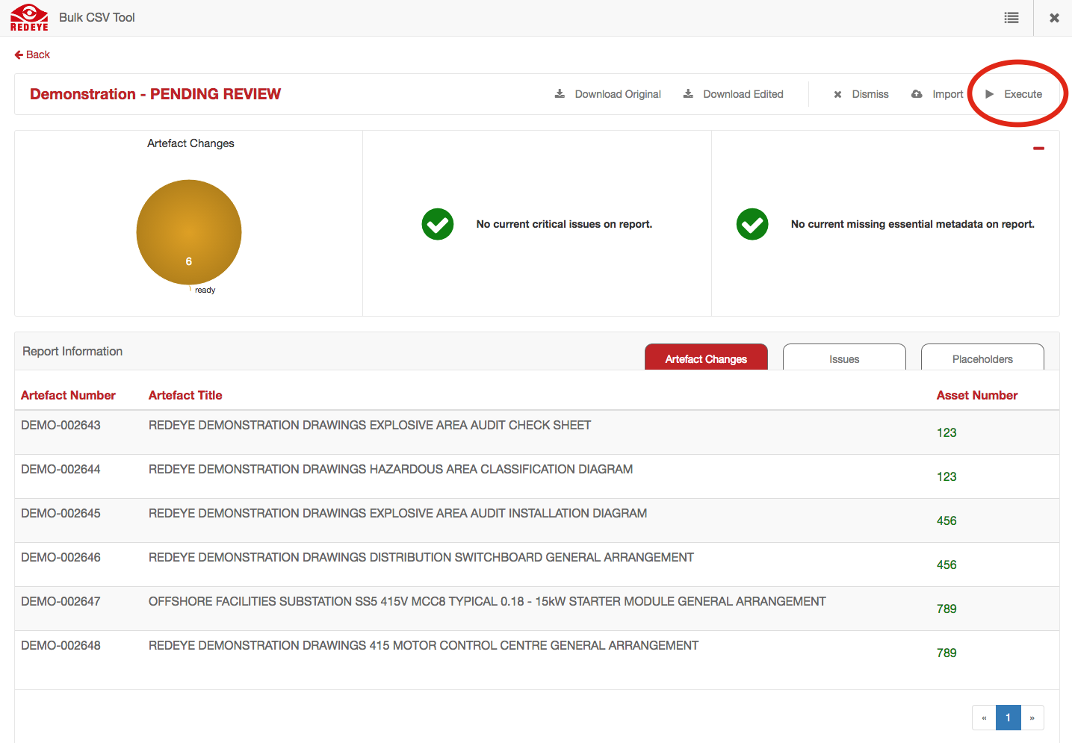
Task: Go back using the Back link
Action: click(32, 55)
